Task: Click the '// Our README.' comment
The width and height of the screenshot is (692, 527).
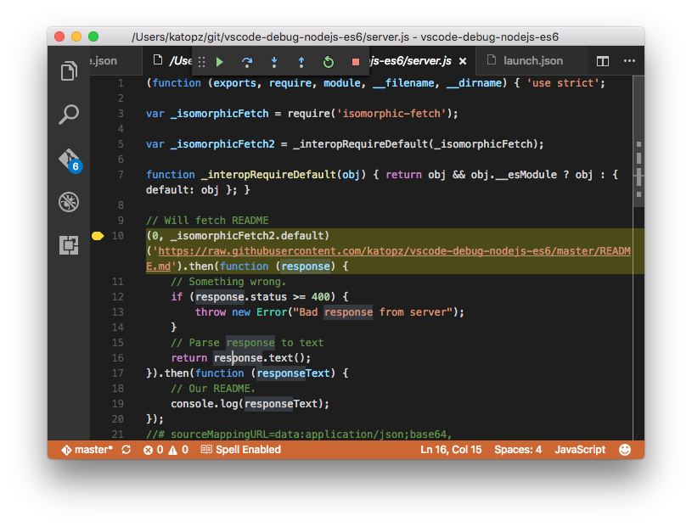Action: [x=213, y=389]
